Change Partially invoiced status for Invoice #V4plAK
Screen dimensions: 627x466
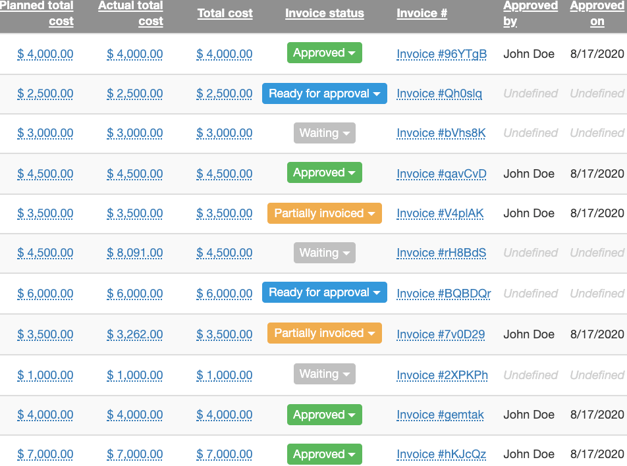(324, 213)
